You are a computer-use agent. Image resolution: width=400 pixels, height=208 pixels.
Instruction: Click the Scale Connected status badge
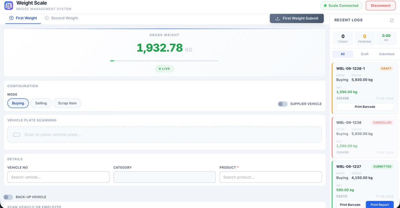click(341, 6)
